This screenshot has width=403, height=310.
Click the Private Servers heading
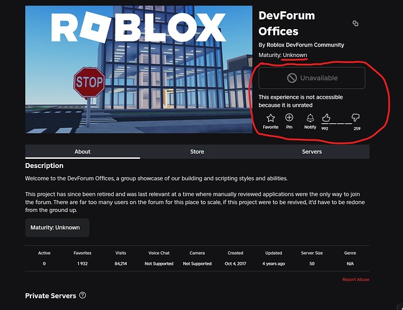[x=51, y=296]
